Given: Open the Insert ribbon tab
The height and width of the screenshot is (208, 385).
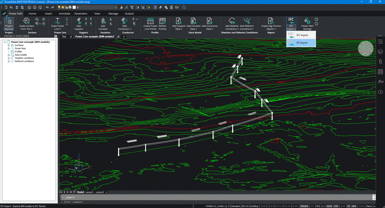Looking at the screenshot, I should tap(48, 13).
